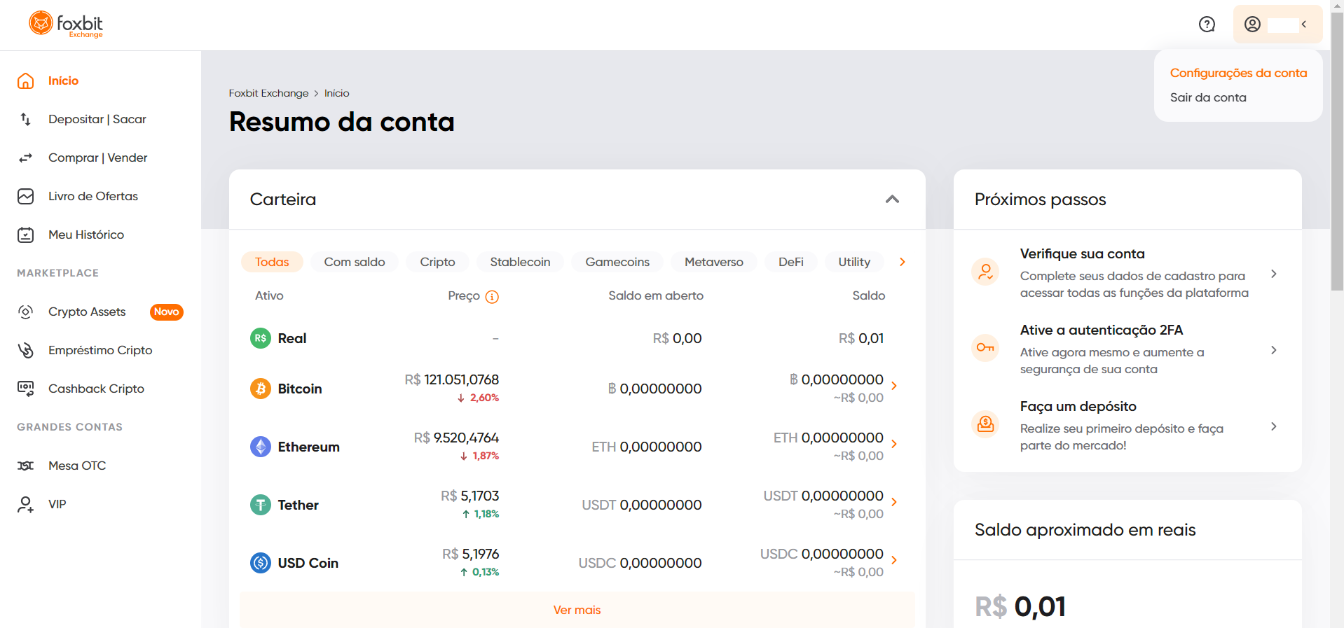The image size is (1344, 628).
Task: Click the Depositar | Sacar arrows icon
Action: click(26, 119)
